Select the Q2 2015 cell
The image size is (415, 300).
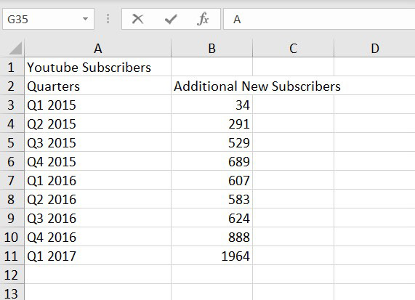[98, 123]
